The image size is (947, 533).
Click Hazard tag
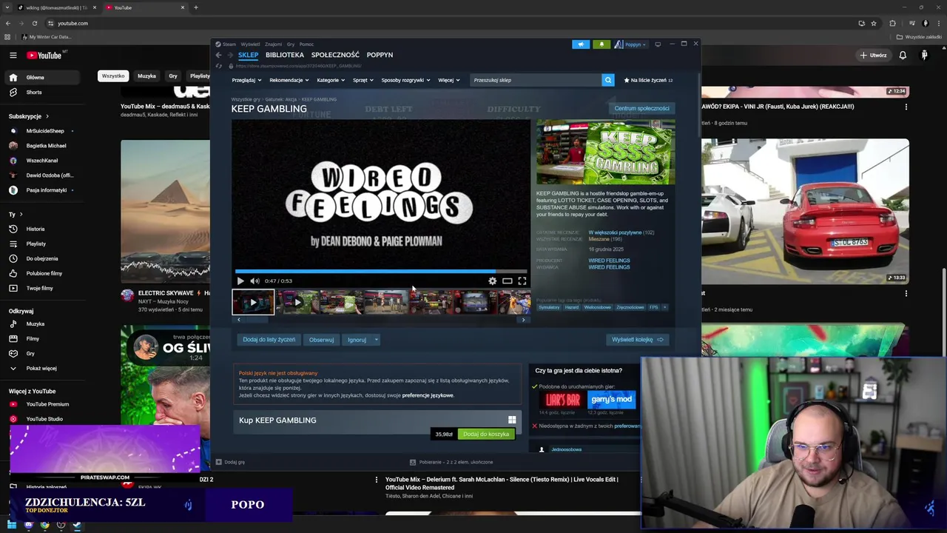point(572,307)
